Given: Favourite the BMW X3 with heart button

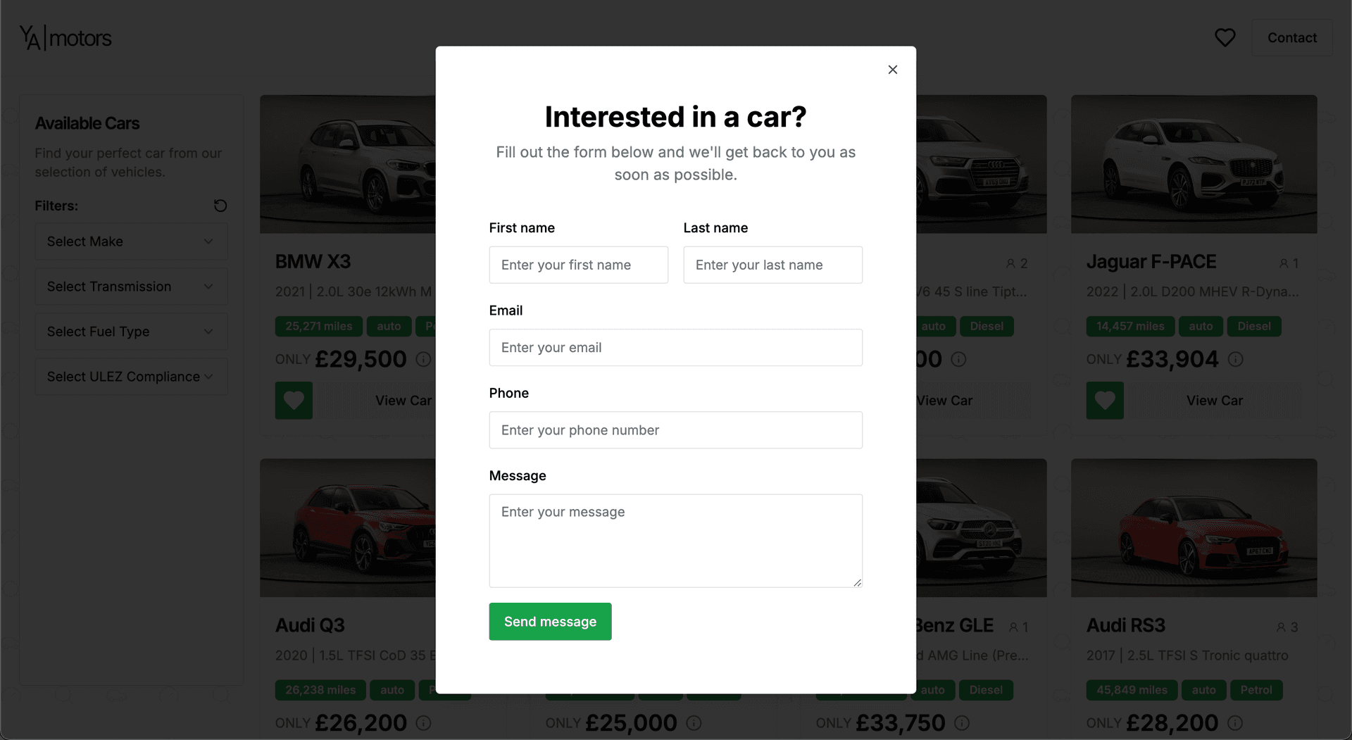Looking at the screenshot, I should tap(294, 401).
